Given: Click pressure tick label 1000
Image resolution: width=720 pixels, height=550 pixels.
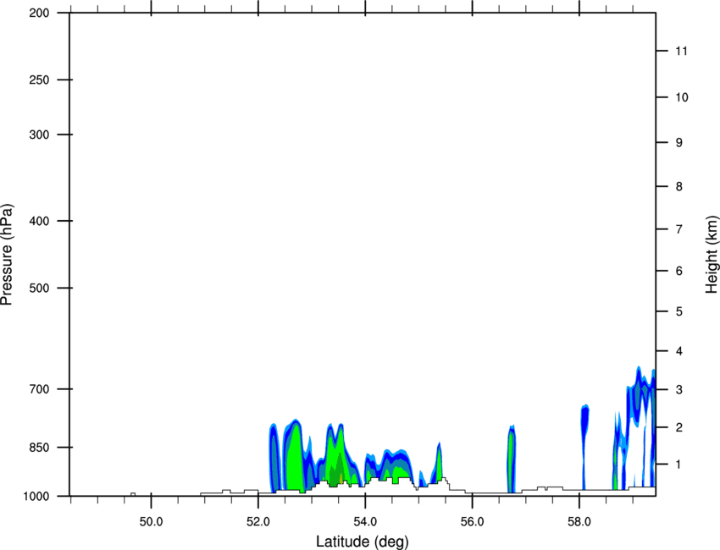Looking at the screenshot, I should click(x=36, y=497).
